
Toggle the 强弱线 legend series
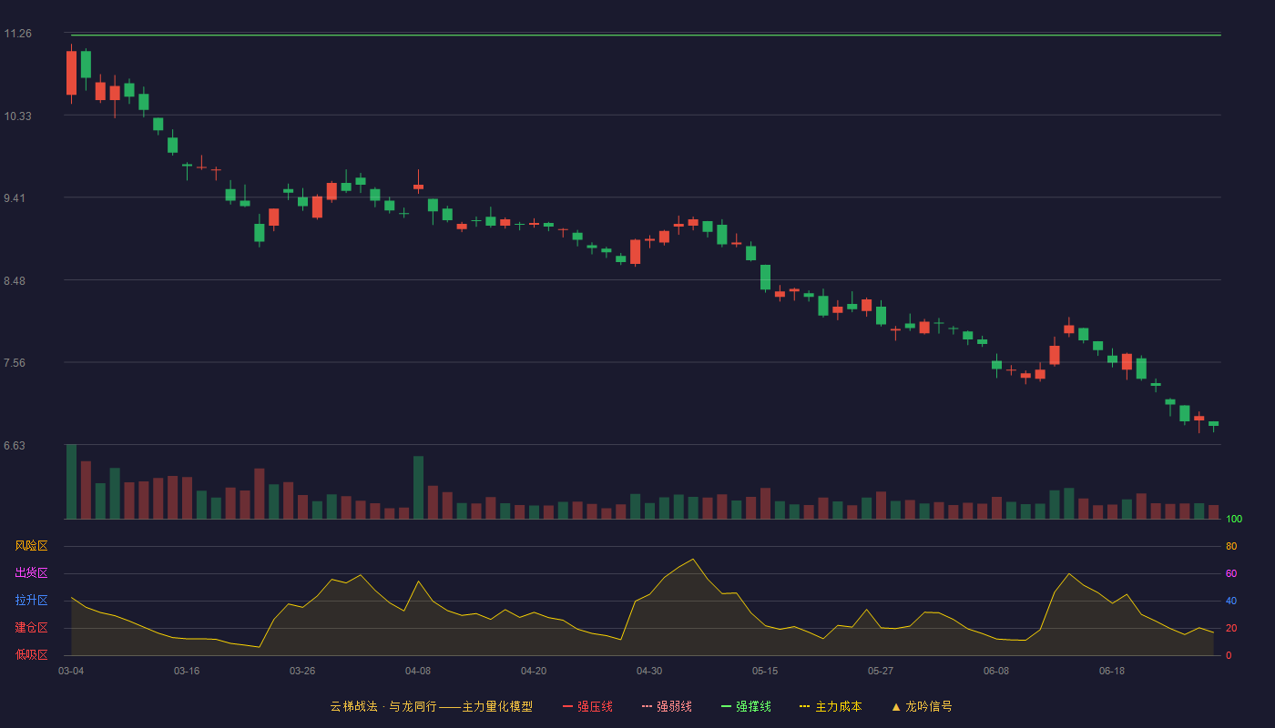(x=667, y=706)
